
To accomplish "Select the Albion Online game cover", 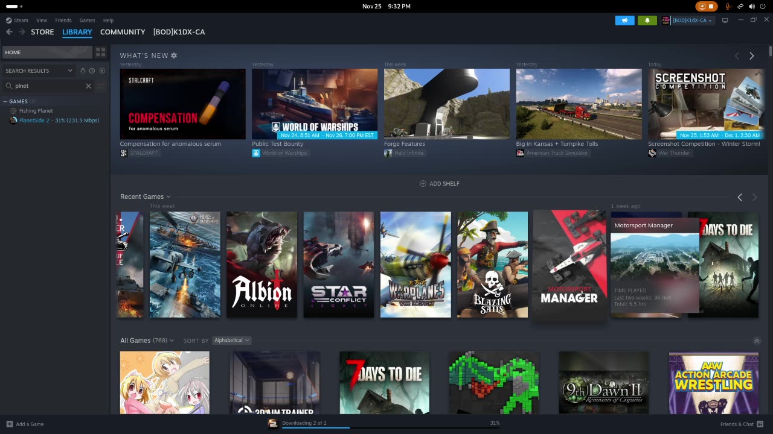I will 261,265.
